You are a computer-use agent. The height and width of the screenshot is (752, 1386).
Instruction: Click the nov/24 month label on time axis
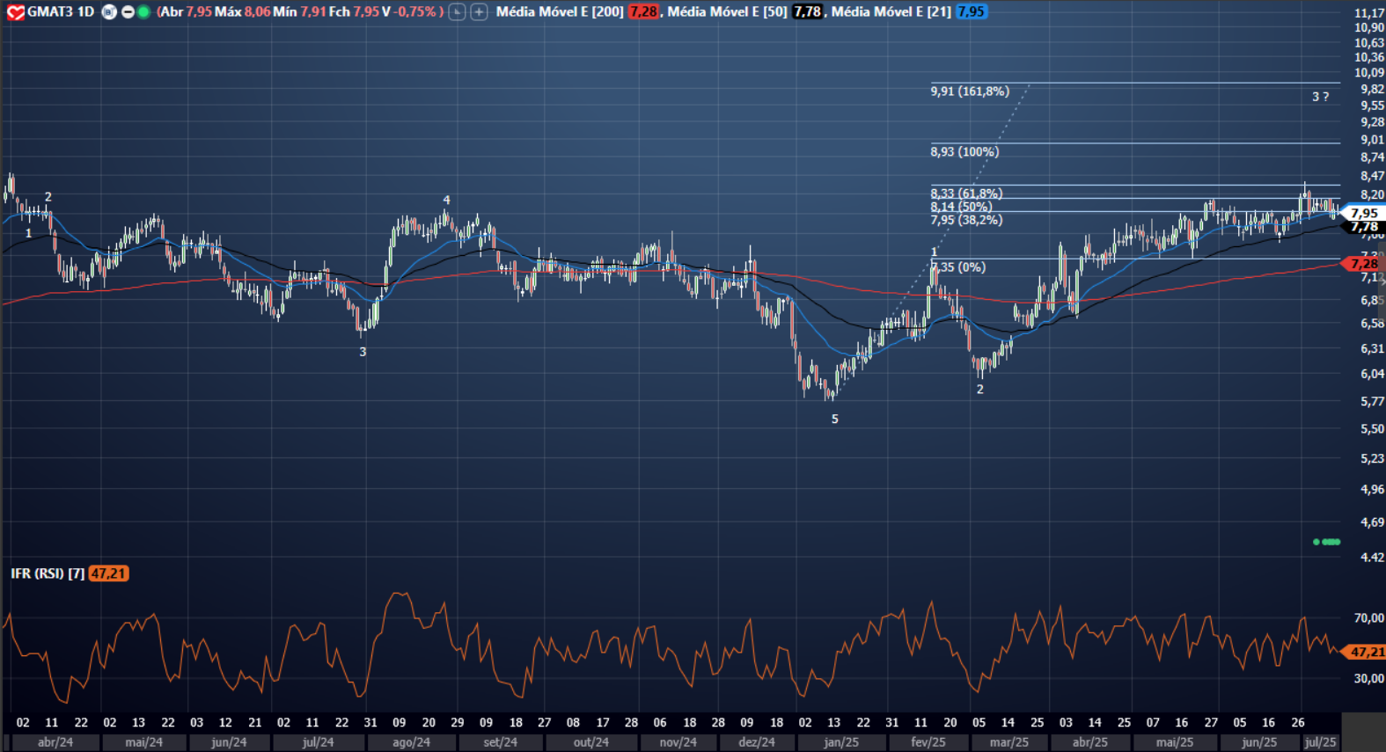coord(678,742)
